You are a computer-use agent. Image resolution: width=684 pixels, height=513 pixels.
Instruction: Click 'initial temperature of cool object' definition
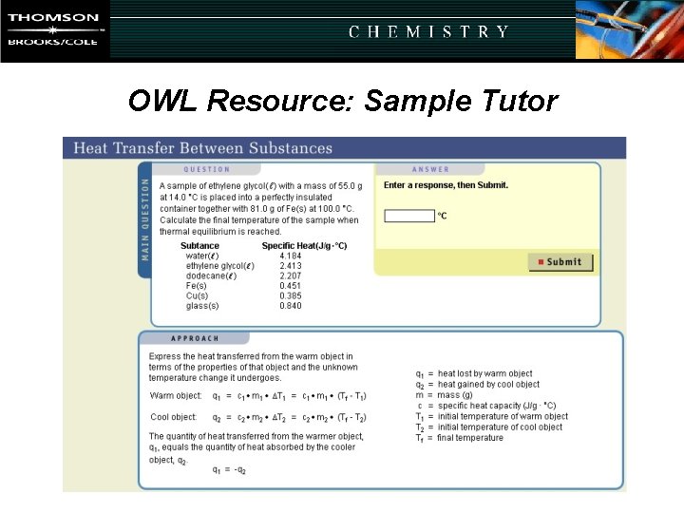click(500, 427)
